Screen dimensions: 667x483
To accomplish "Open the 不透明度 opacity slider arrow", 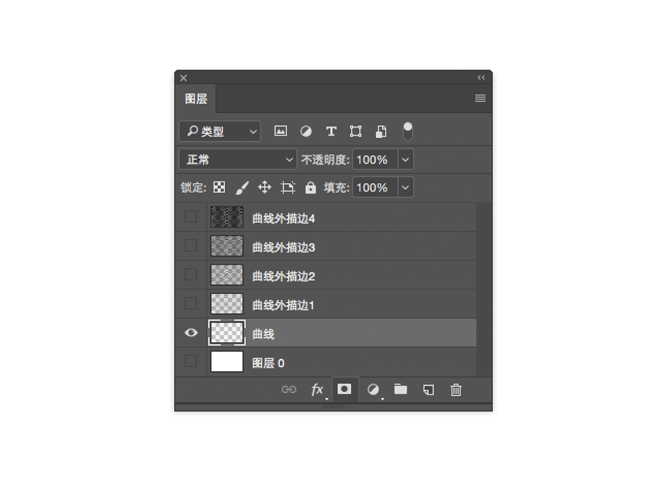I will (405, 160).
